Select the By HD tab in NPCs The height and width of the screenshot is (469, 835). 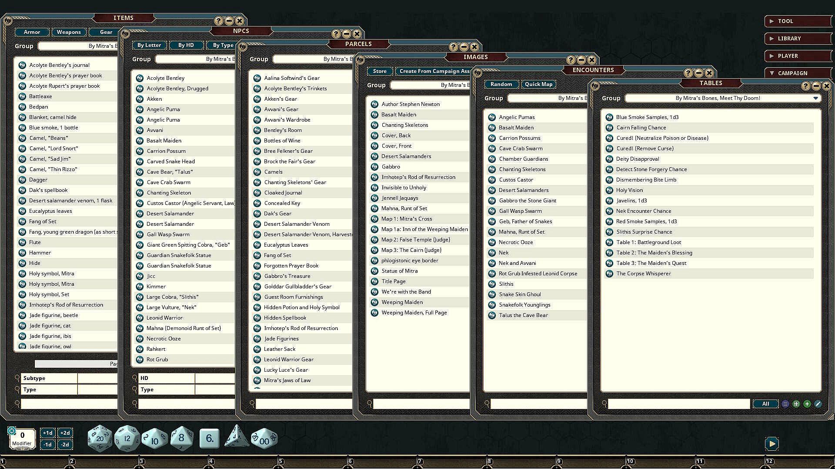tap(186, 45)
